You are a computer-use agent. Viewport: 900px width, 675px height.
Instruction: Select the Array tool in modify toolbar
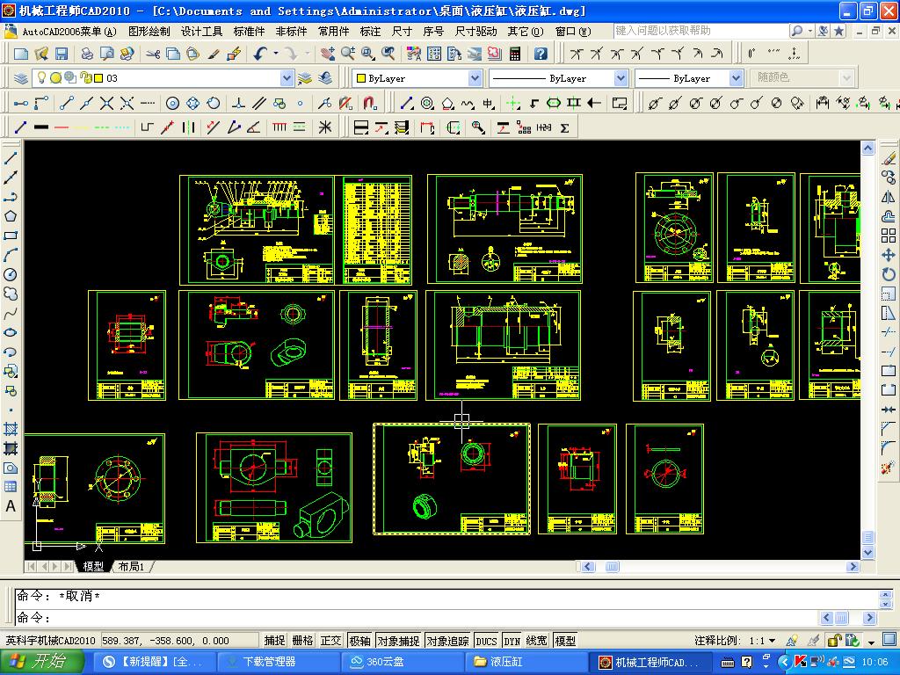tap(889, 236)
